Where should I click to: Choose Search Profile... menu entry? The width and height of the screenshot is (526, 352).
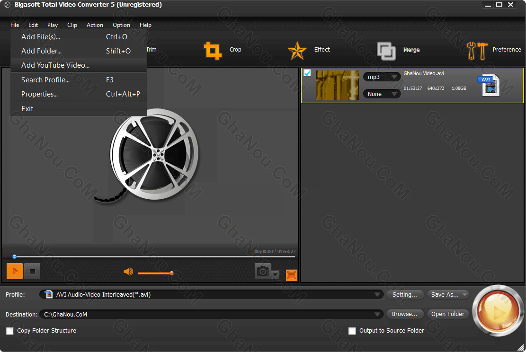pyautogui.click(x=79, y=80)
